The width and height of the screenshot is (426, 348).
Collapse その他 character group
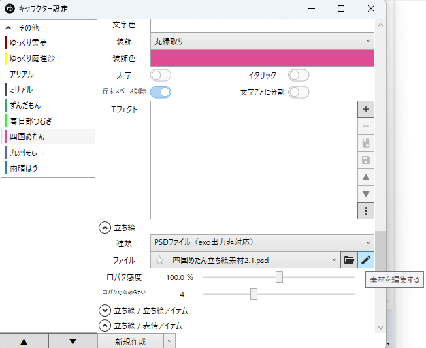pos(8,27)
